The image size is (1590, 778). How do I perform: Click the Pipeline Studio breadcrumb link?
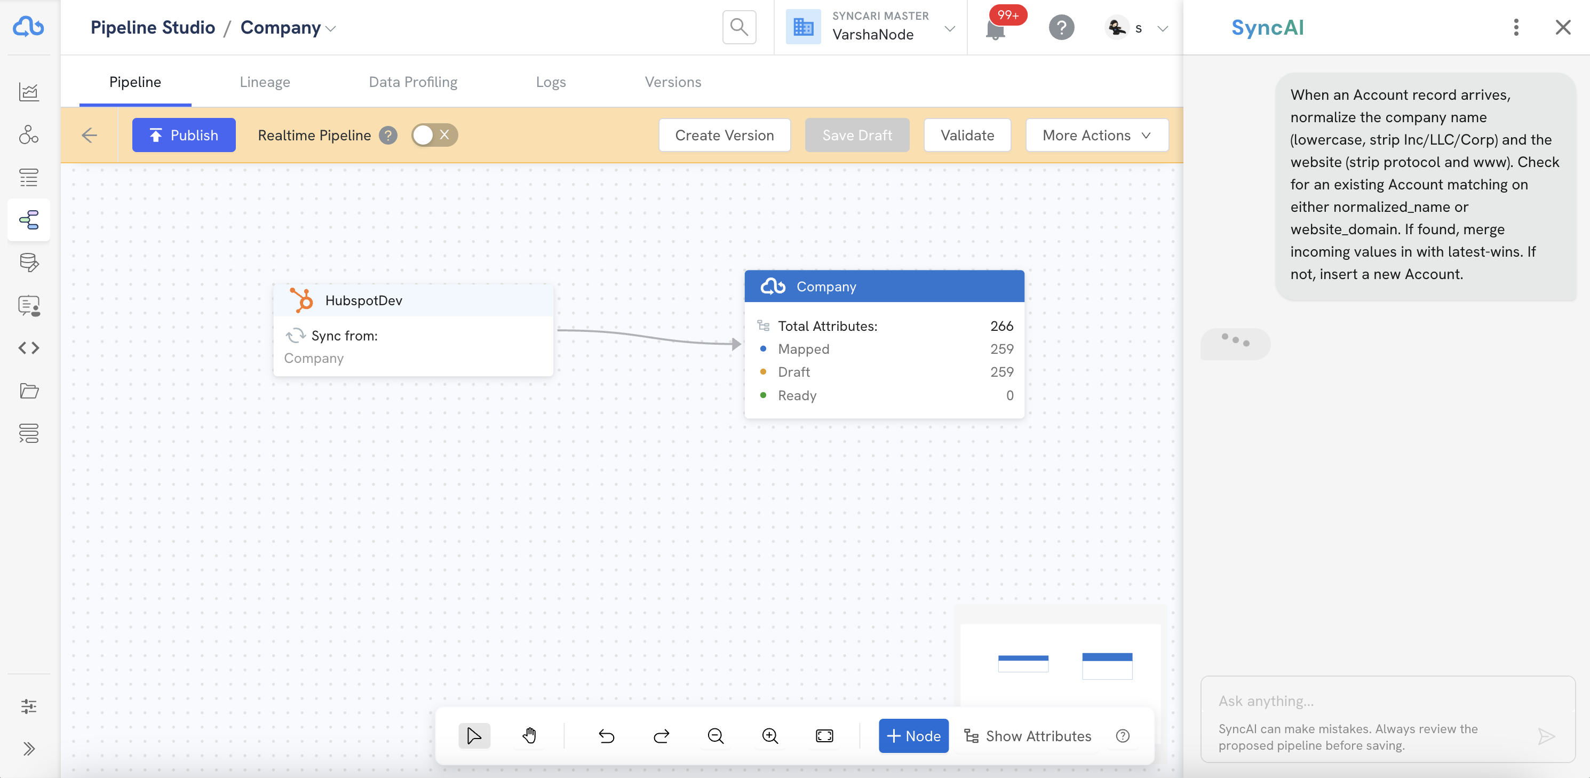click(x=153, y=28)
